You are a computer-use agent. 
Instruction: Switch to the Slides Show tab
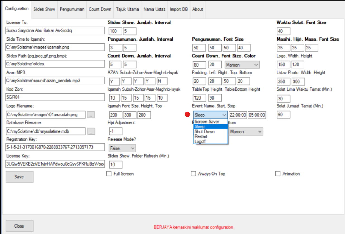coord(44,9)
